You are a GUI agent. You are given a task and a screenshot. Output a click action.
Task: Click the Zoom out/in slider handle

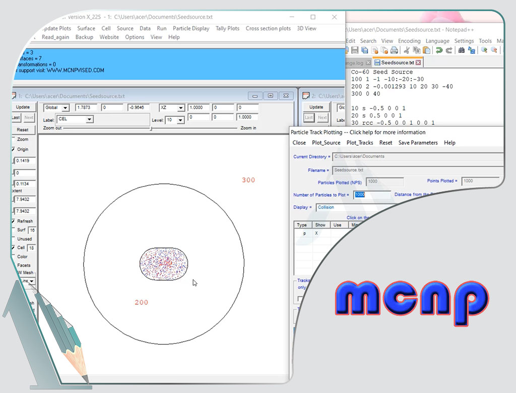pyautogui.click(x=151, y=128)
